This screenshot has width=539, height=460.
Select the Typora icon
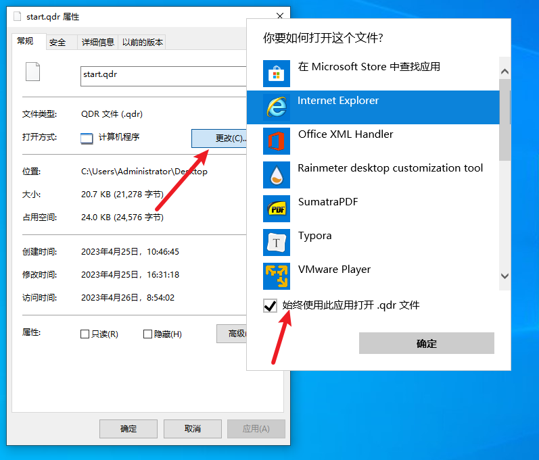click(x=277, y=242)
